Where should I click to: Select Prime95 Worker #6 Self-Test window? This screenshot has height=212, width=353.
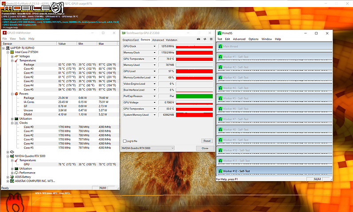tap(274, 109)
